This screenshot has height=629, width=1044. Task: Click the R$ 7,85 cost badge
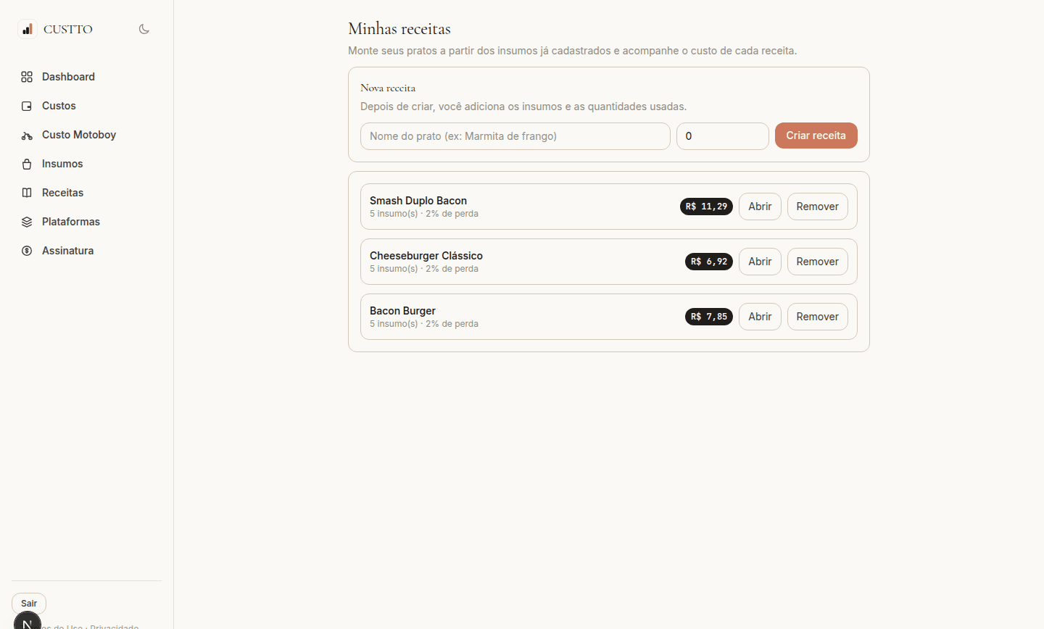(x=709, y=317)
